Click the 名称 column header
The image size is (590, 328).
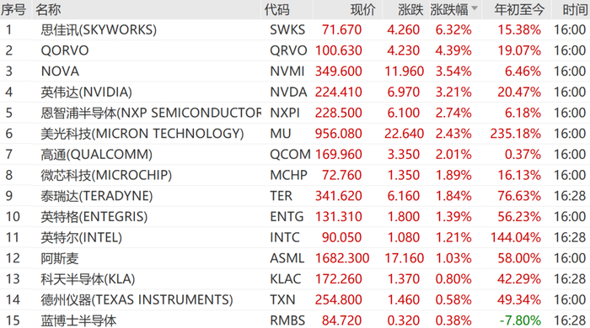coord(48,9)
